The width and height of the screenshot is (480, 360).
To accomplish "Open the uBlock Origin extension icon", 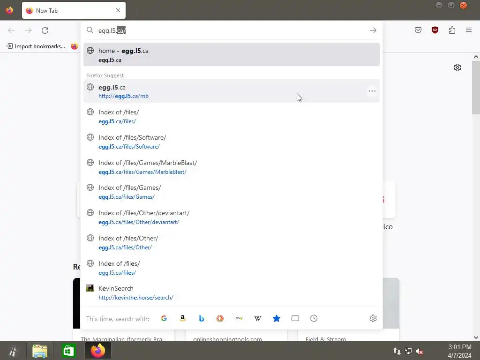I will [435, 30].
